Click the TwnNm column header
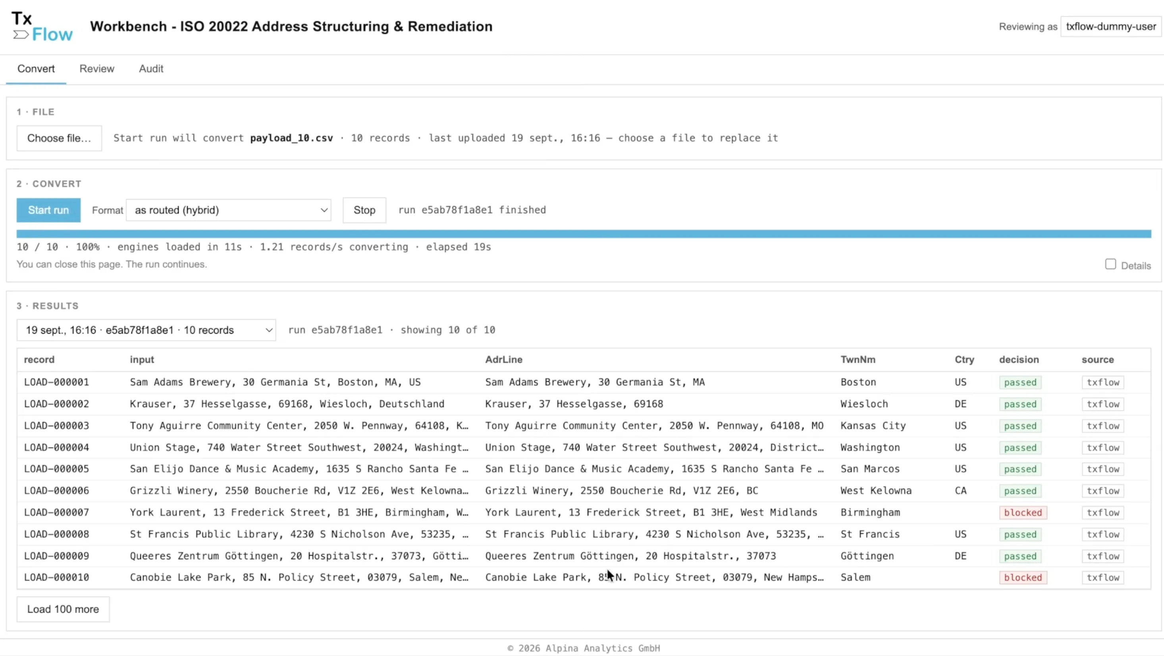1164x656 pixels. pos(858,359)
